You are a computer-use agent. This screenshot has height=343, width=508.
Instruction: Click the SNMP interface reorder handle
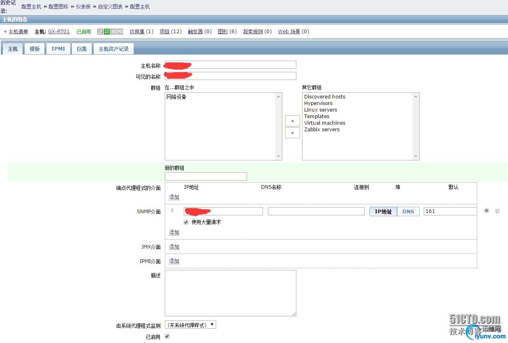point(172,210)
